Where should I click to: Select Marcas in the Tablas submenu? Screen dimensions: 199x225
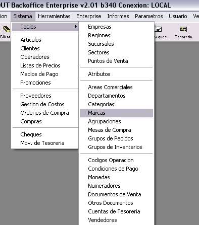(x=116, y=113)
